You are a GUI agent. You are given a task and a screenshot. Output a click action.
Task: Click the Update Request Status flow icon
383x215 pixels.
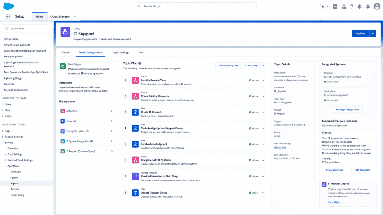tap(135, 193)
